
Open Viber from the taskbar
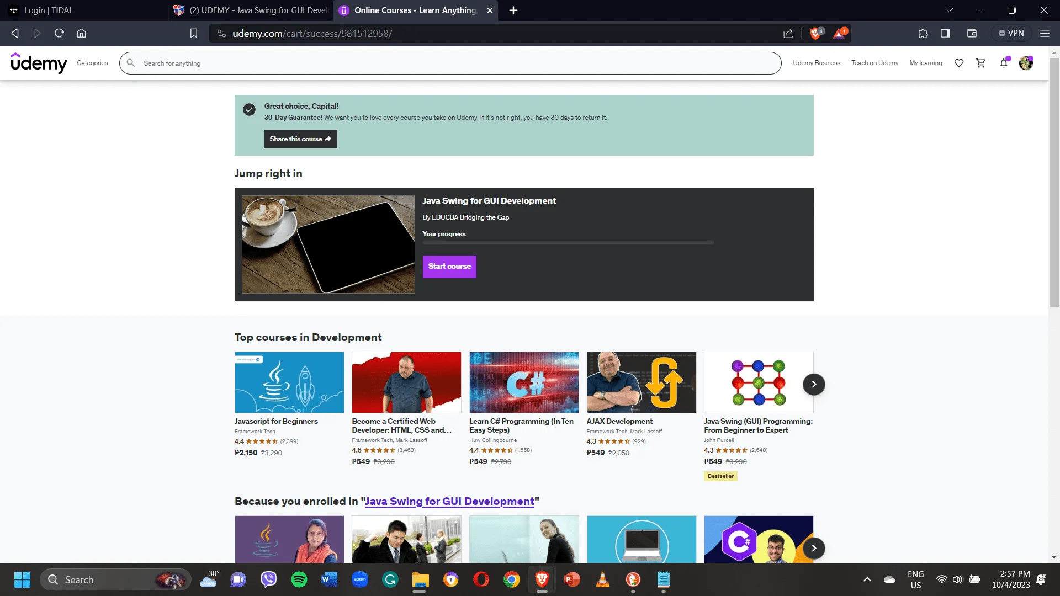click(x=269, y=579)
